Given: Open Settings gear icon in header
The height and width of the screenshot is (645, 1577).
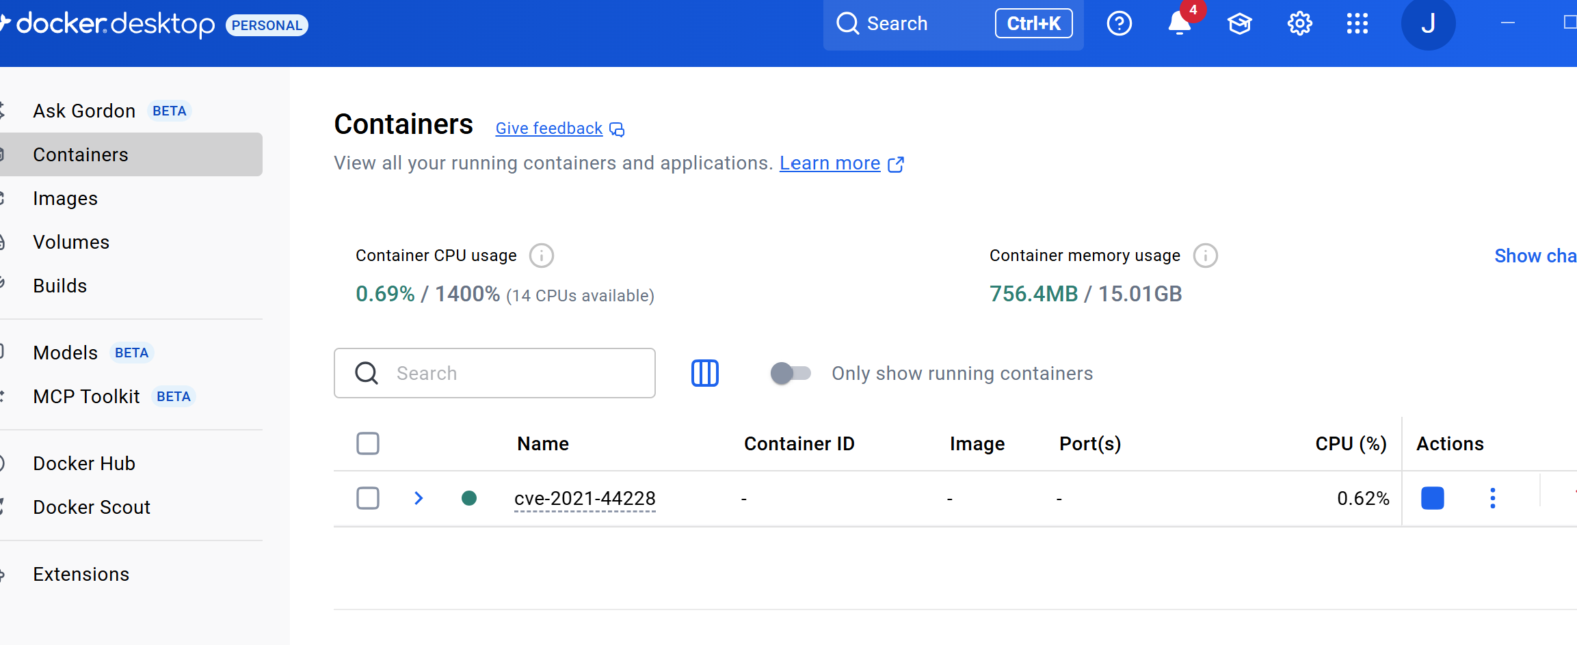Looking at the screenshot, I should click(1299, 24).
